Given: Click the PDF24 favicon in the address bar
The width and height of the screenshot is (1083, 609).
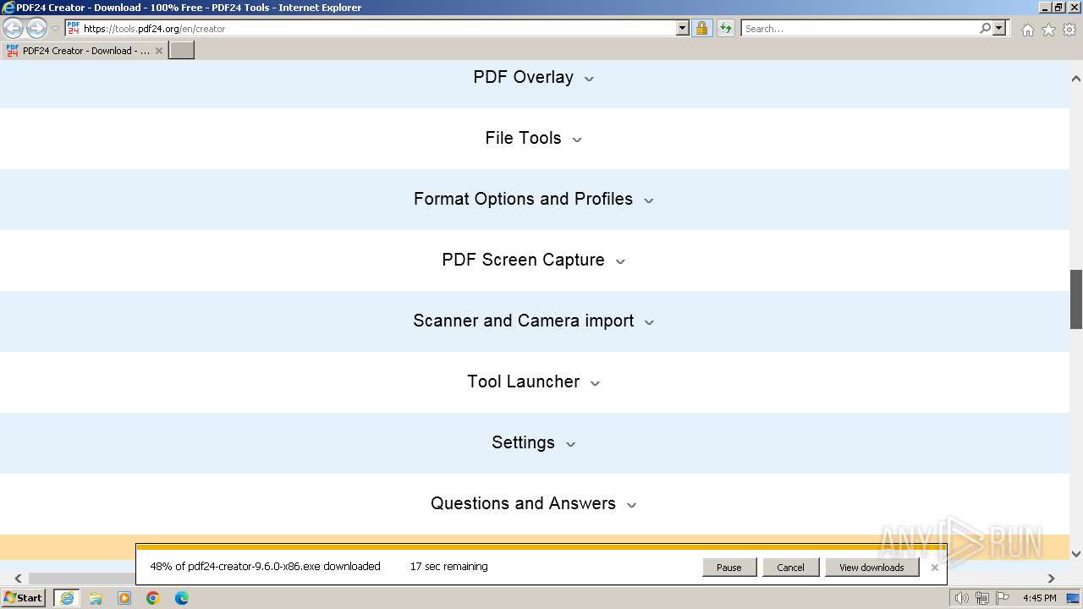Looking at the screenshot, I should (74, 28).
